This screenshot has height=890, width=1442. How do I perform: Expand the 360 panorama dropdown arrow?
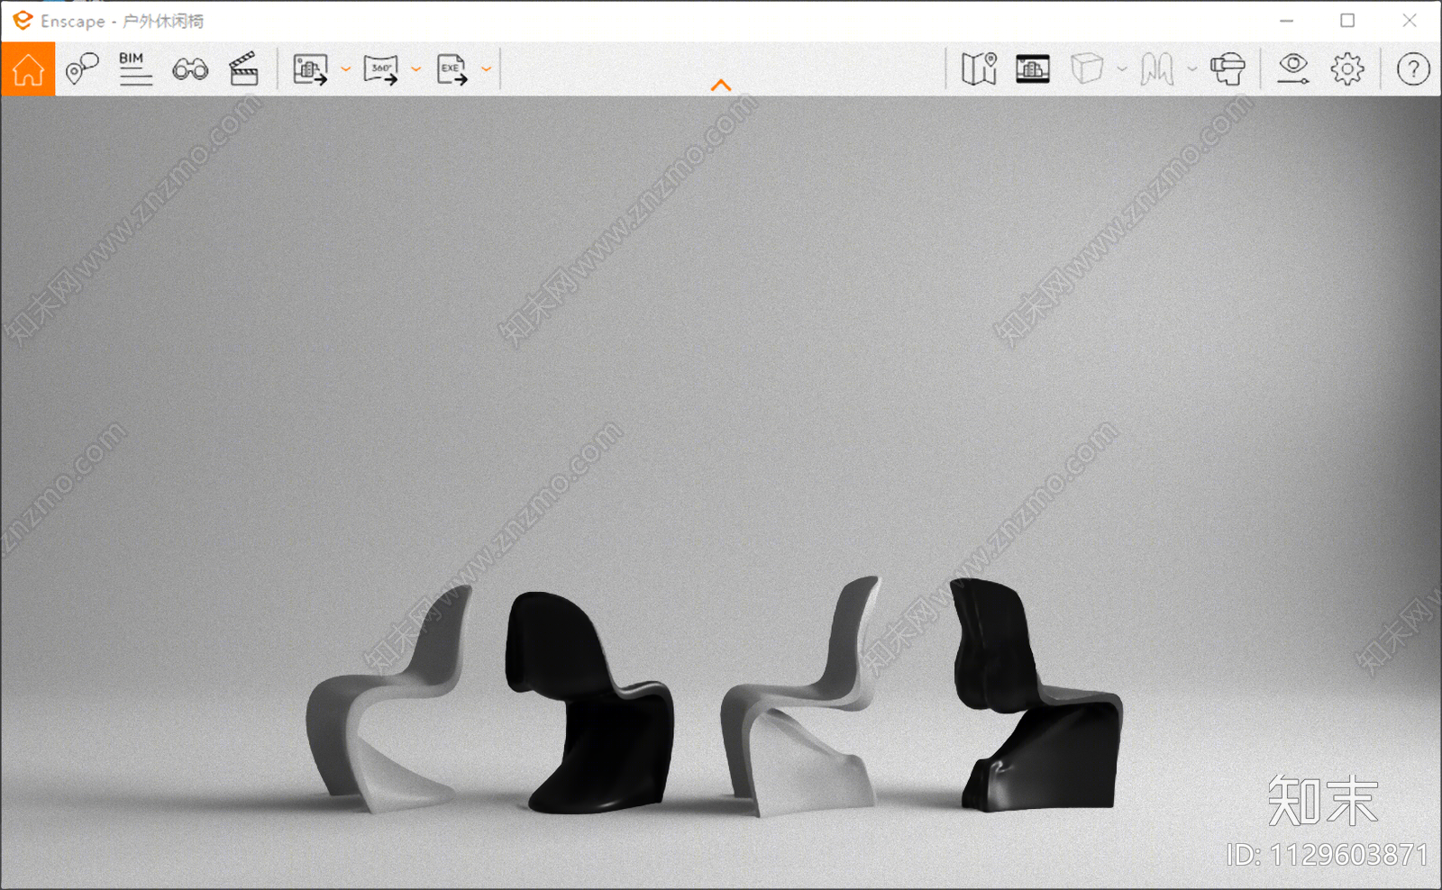click(x=415, y=69)
